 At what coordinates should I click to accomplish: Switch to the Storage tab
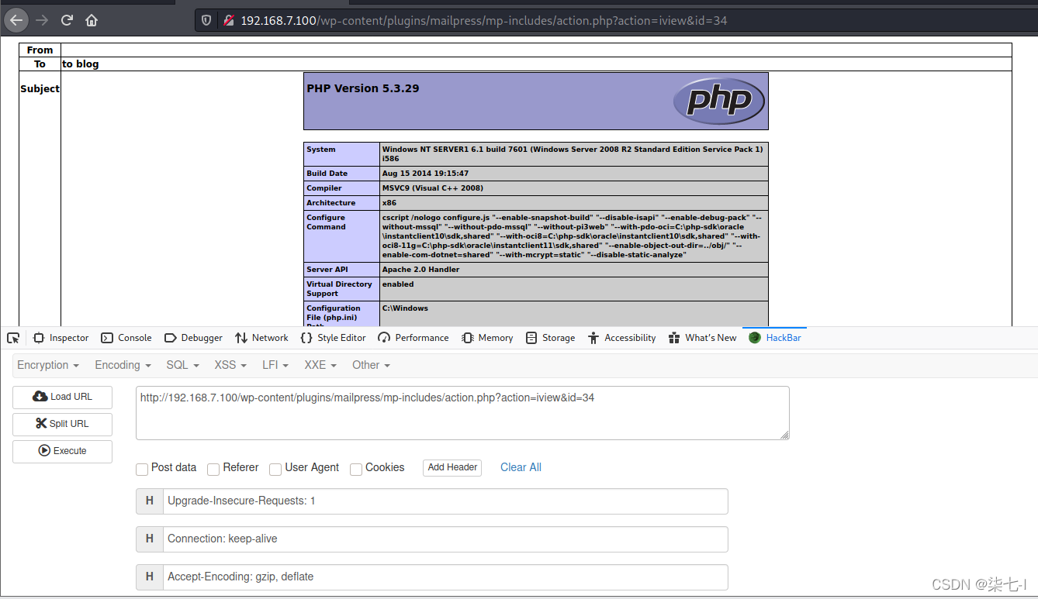(x=551, y=338)
